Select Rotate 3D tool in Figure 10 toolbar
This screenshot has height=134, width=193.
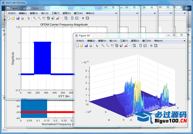[117, 46]
